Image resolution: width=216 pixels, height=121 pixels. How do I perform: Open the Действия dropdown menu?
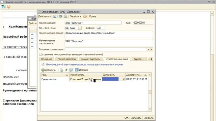point(44,16)
